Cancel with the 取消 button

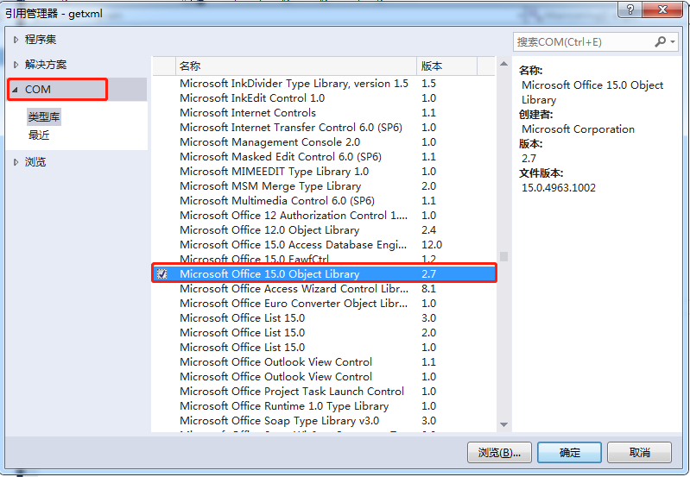[639, 452]
